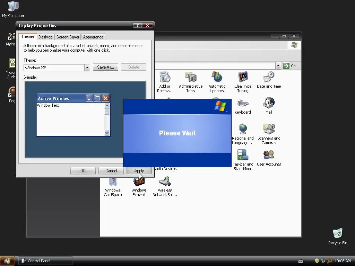This screenshot has height=266, width=355.
Task: Click the help question mark in Display Properties
Action: [137, 25]
